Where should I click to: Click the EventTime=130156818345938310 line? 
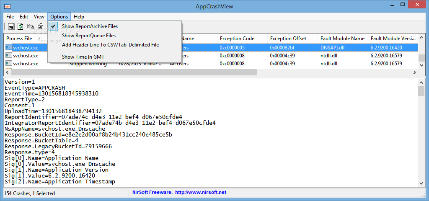(x=52, y=93)
